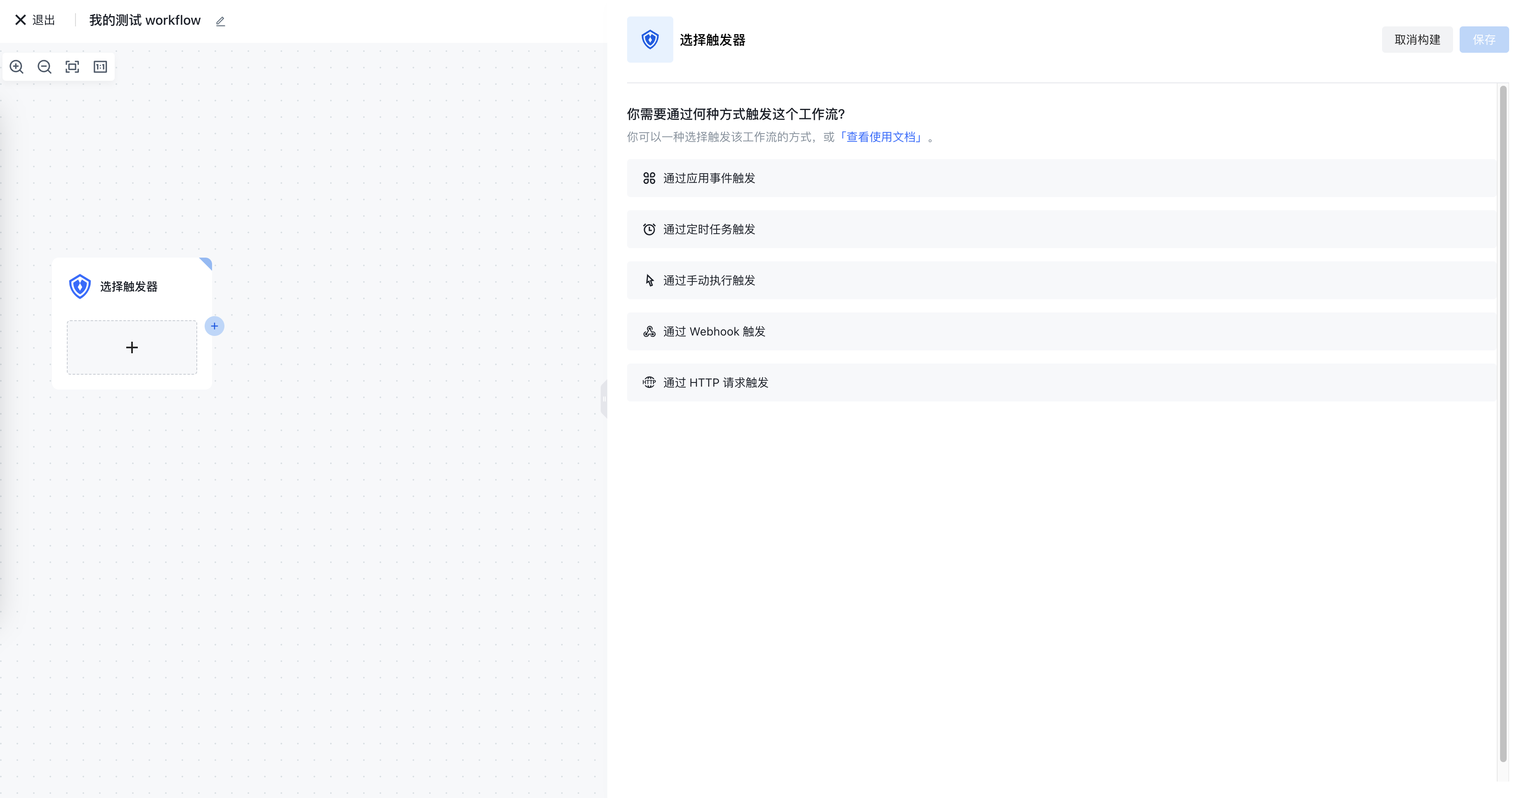Screen dimensions: 1524x798
Task: Collapse the side panel using divider handle
Action: pyautogui.click(x=604, y=399)
